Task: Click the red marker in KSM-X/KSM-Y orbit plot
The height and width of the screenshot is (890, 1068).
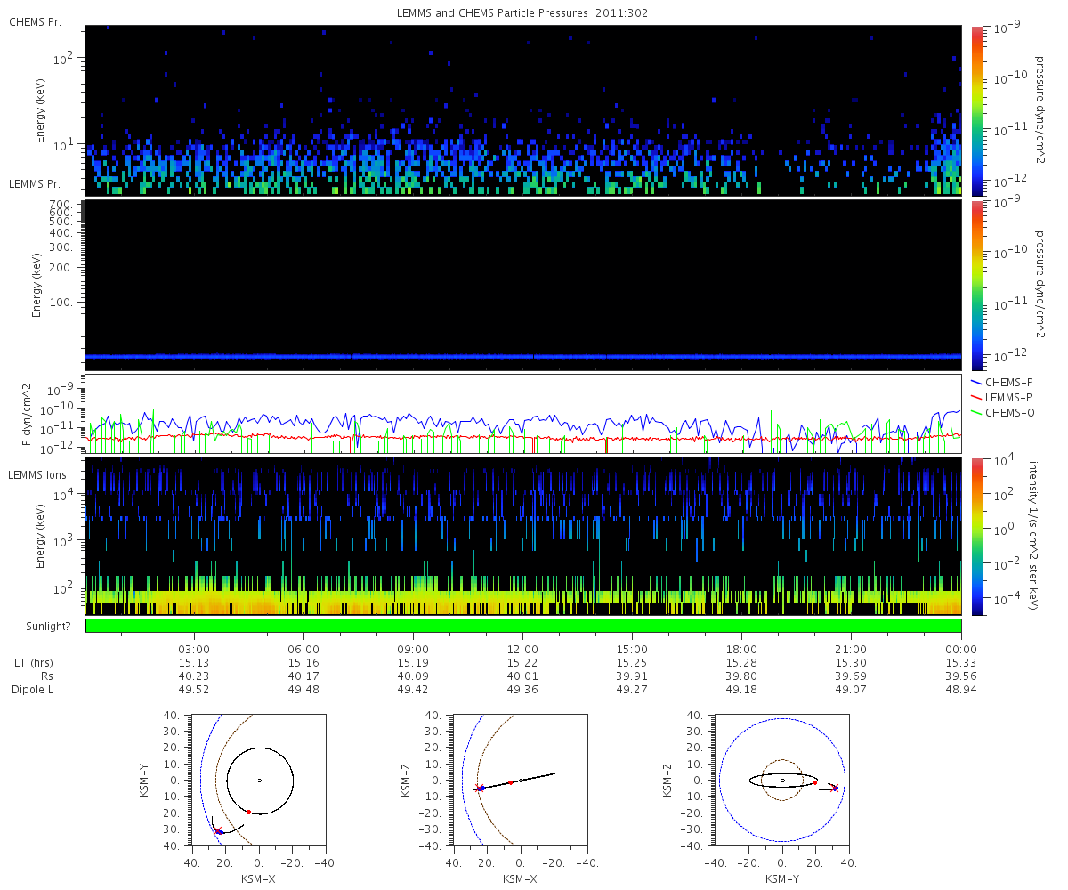Action: tap(248, 812)
